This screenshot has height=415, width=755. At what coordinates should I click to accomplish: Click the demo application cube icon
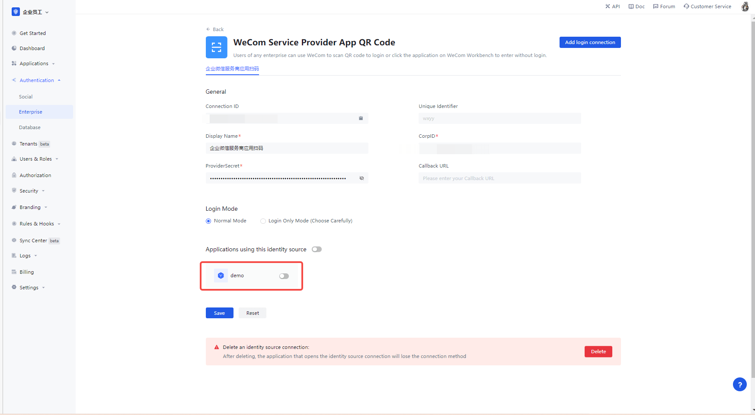tap(221, 276)
